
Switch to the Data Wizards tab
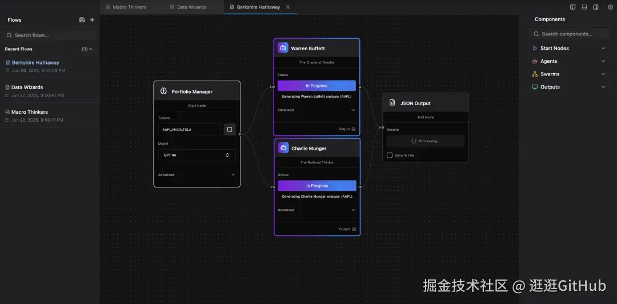tap(191, 7)
